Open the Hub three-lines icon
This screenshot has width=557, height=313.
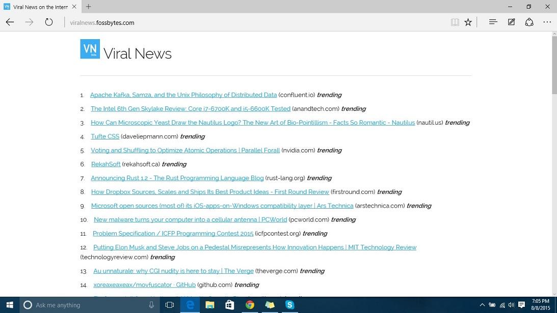click(493, 22)
